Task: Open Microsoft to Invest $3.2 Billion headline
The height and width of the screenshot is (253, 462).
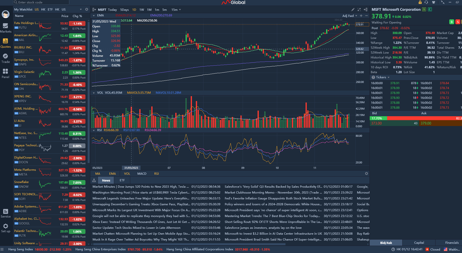Action: (x=273, y=234)
